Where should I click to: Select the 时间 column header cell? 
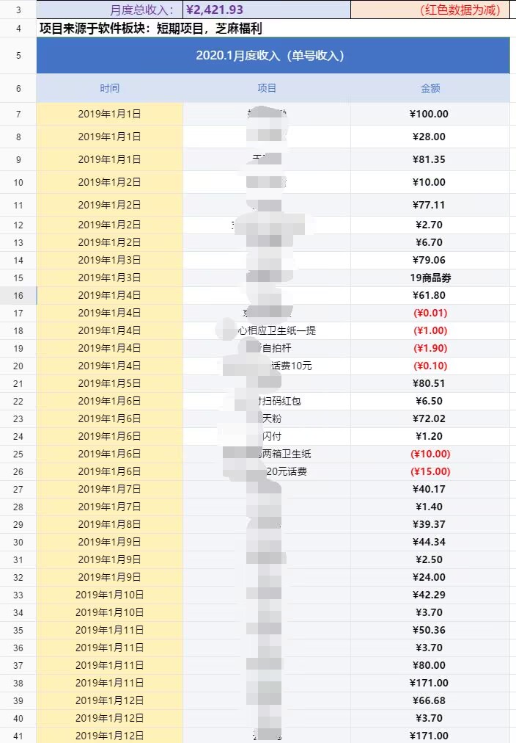click(109, 88)
